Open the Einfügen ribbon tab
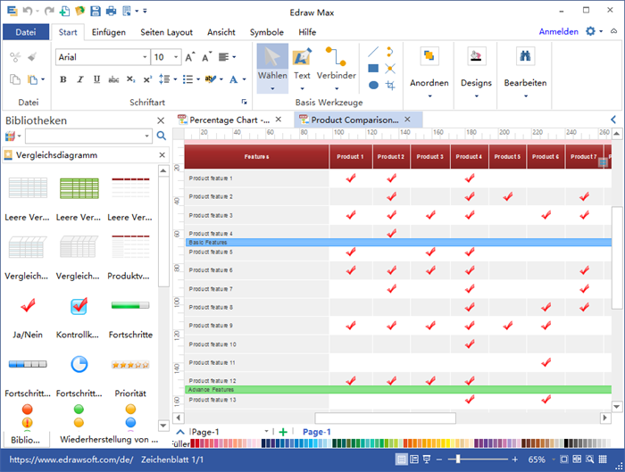 pyautogui.click(x=108, y=32)
